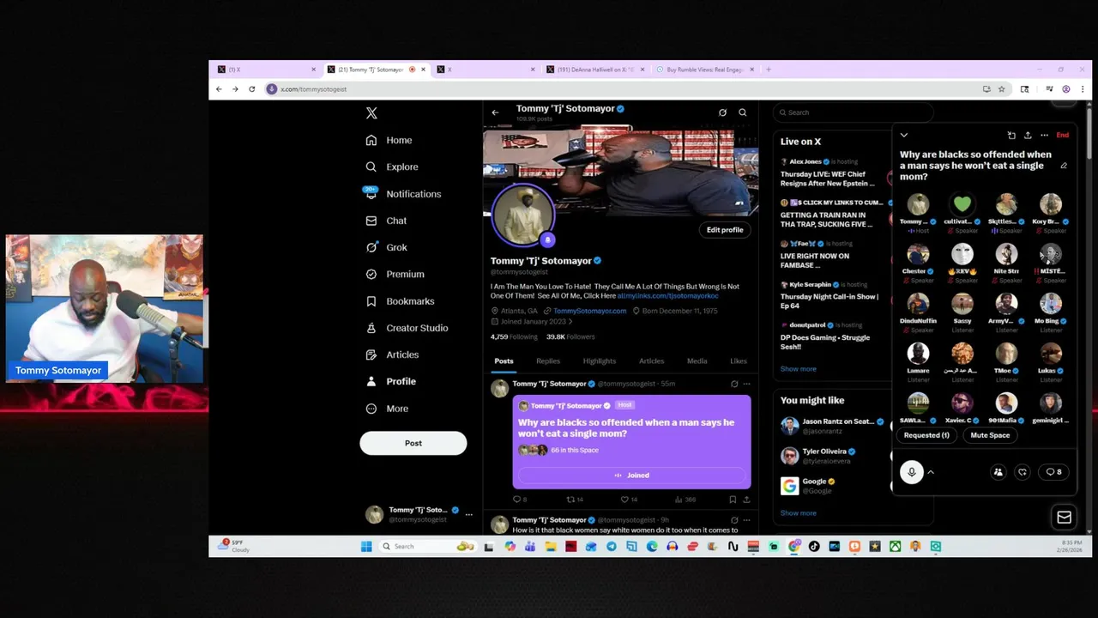The height and width of the screenshot is (618, 1098).
Task: Open Creator Studio
Action: click(x=407, y=328)
